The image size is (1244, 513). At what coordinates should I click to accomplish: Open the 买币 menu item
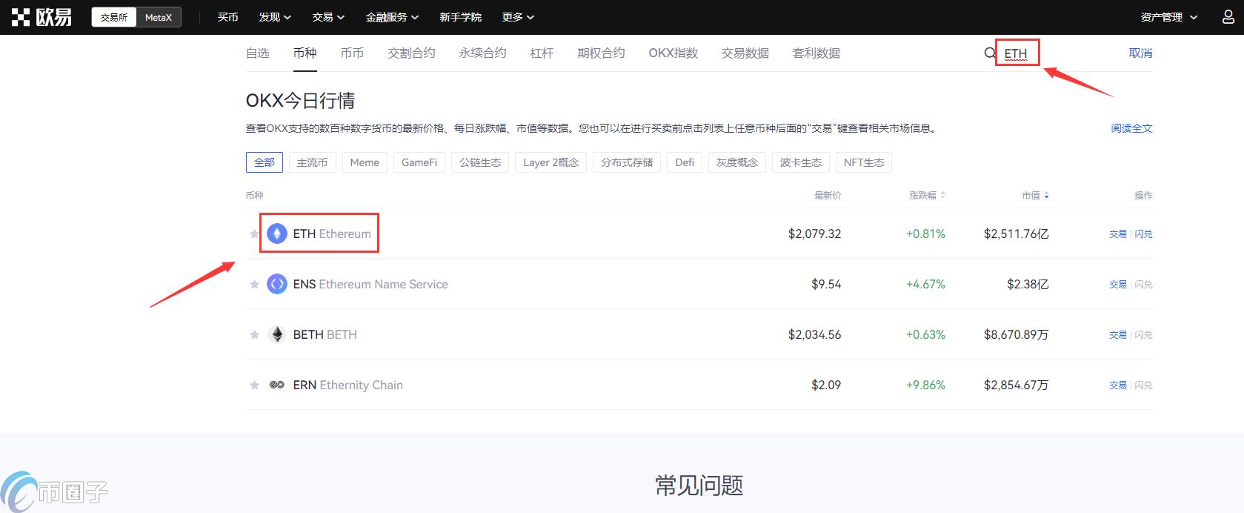[227, 17]
